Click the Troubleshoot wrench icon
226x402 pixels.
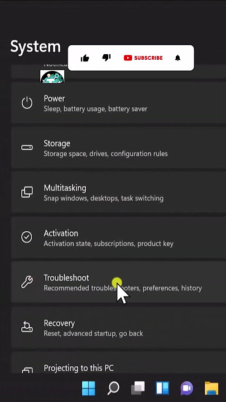click(27, 282)
